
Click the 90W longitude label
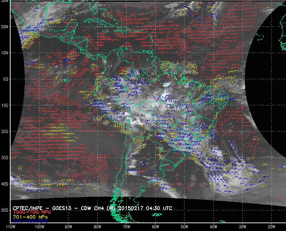coord(68,227)
